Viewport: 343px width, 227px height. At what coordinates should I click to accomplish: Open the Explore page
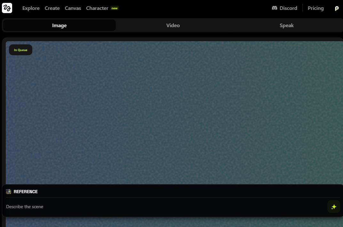coord(31,8)
